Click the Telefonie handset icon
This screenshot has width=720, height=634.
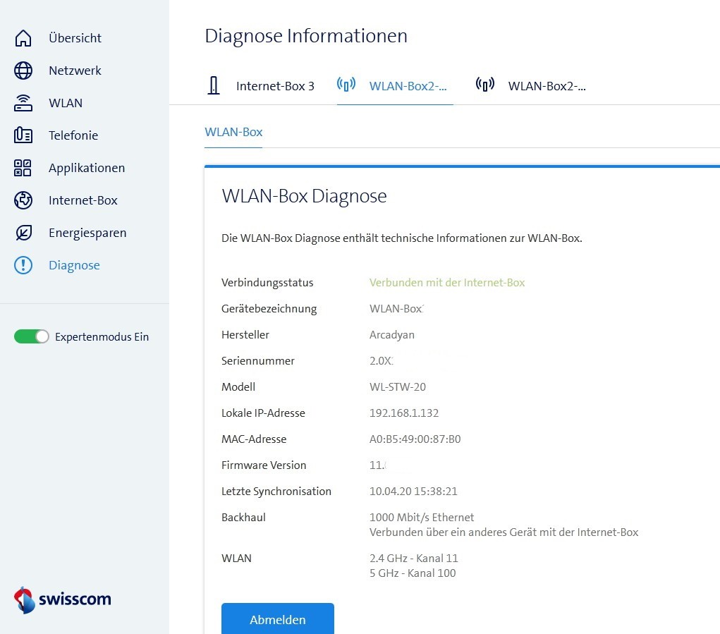pyautogui.click(x=22, y=135)
